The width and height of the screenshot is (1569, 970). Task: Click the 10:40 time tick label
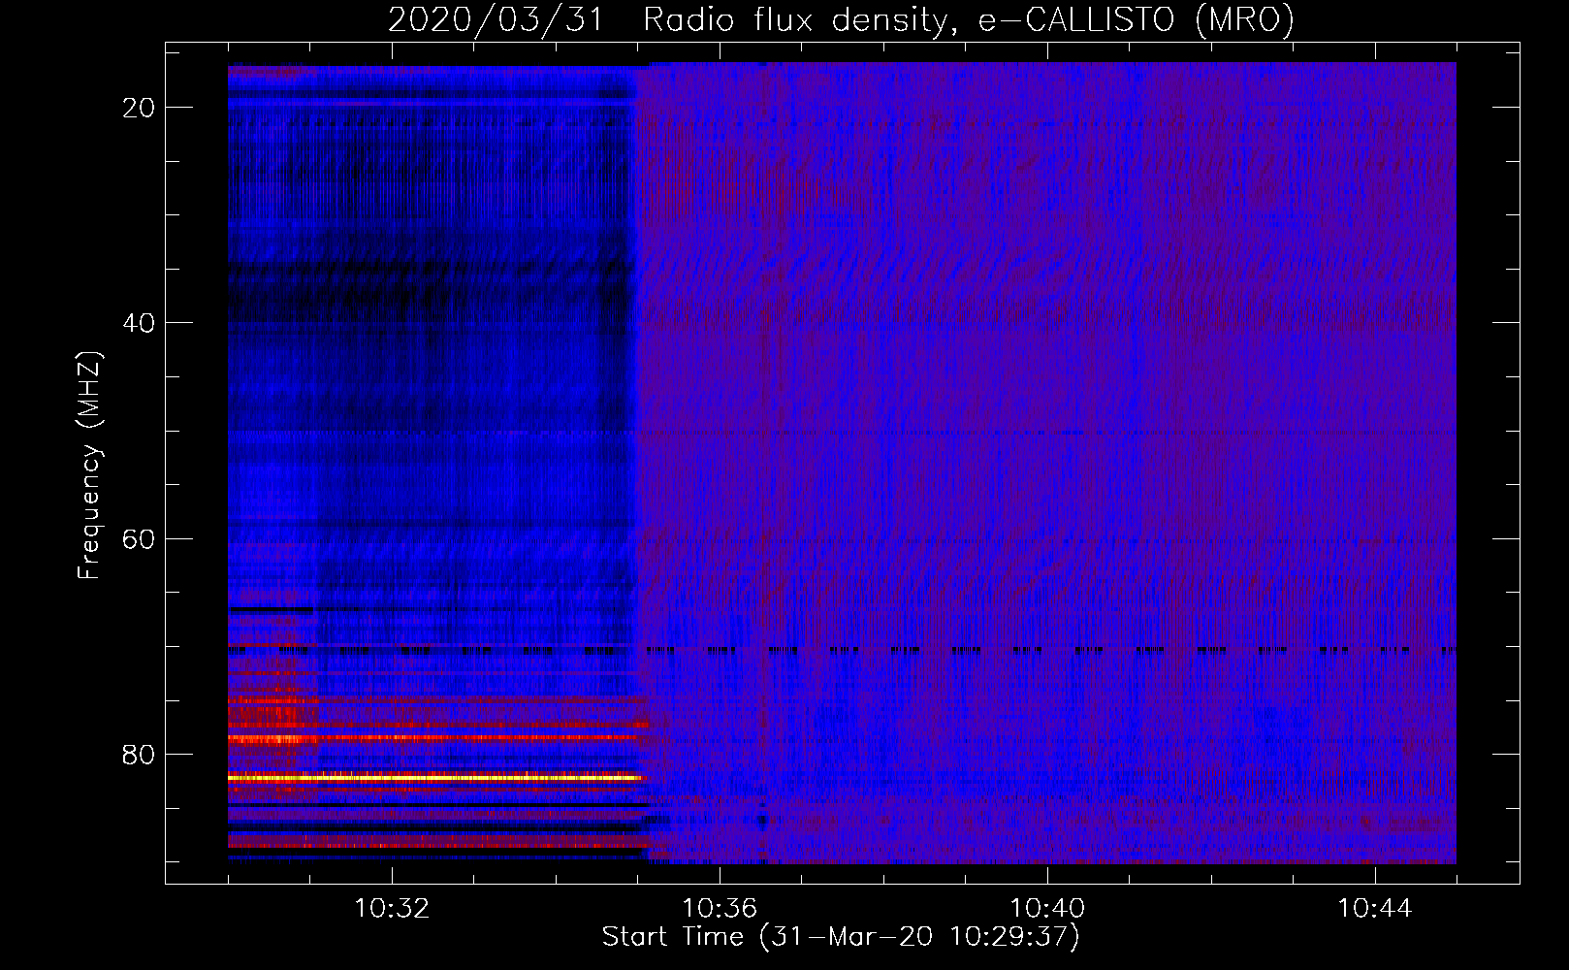(x=1047, y=909)
